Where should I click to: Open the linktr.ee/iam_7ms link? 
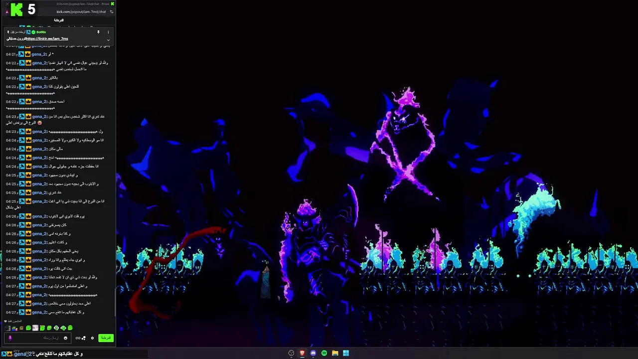click(47, 39)
